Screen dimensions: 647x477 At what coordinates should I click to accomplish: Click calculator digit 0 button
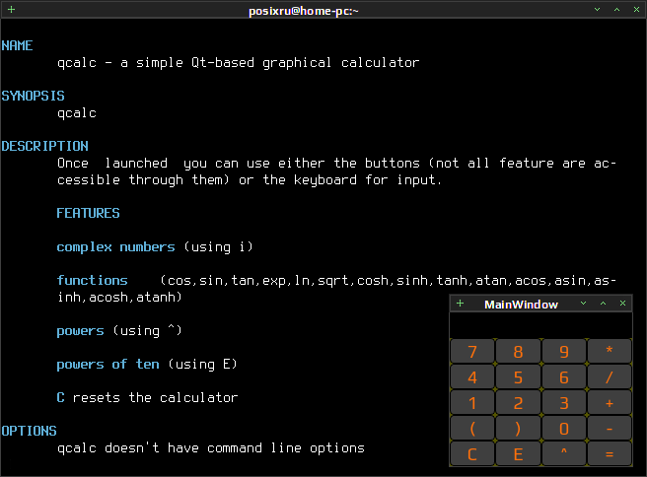564,429
